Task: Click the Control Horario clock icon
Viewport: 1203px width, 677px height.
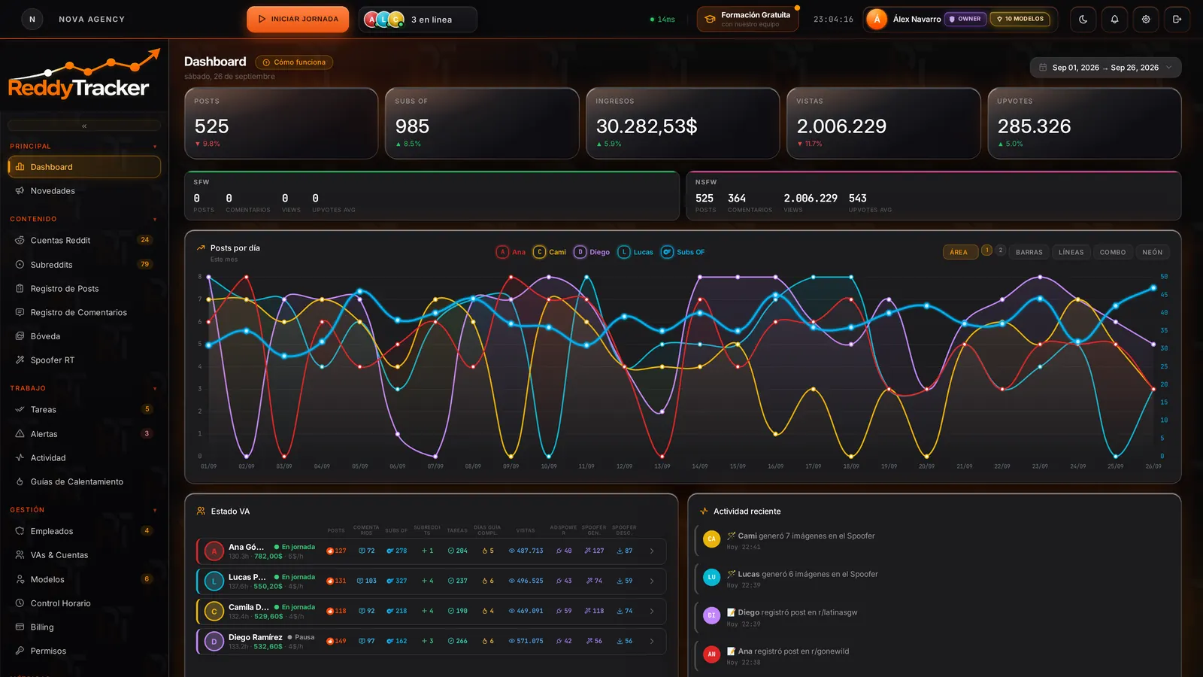Action: (x=20, y=603)
